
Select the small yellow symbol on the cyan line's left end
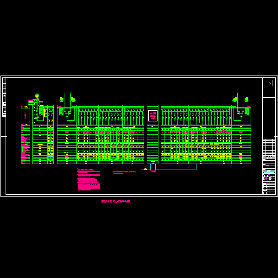pyautogui.click(x=145, y=169)
